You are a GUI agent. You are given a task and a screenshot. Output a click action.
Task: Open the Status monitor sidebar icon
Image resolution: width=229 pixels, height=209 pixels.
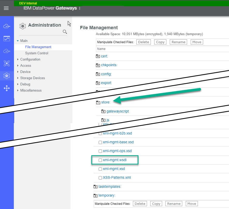point(7,39)
